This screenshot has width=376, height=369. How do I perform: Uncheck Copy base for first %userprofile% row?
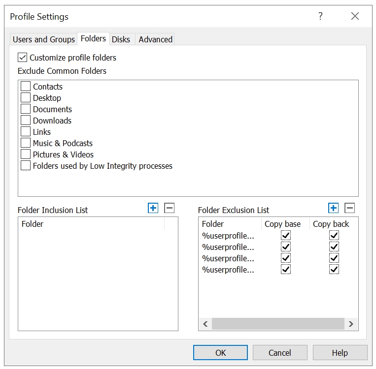click(286, 236)
